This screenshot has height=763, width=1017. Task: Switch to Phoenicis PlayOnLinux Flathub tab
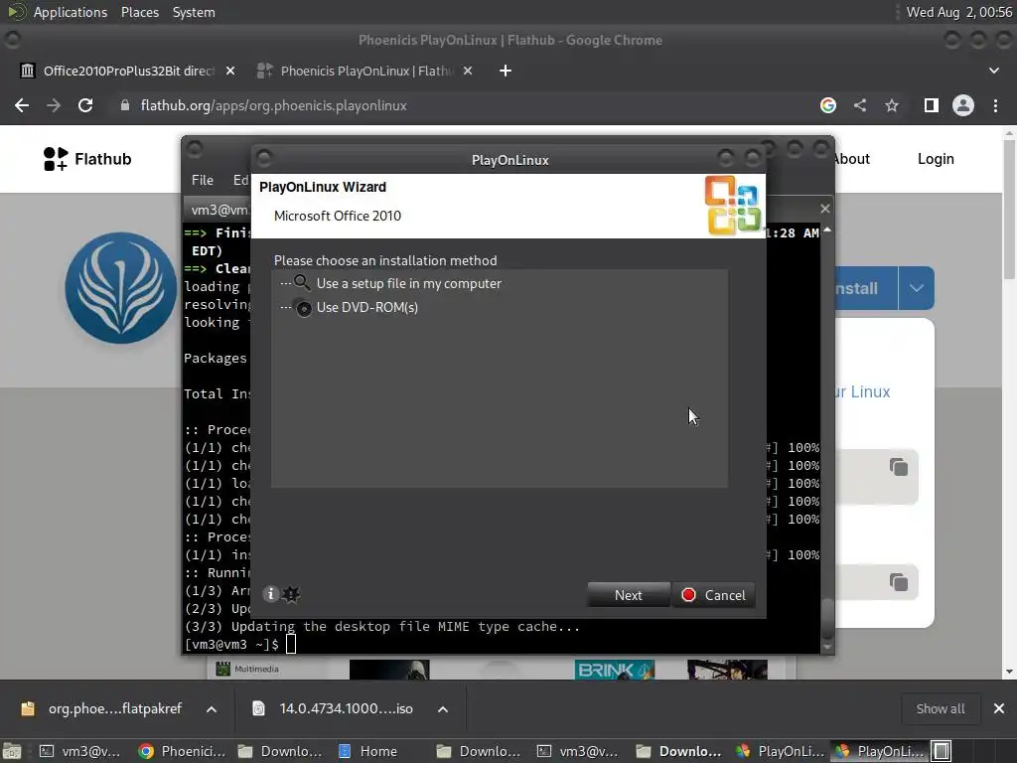(367, 71)
